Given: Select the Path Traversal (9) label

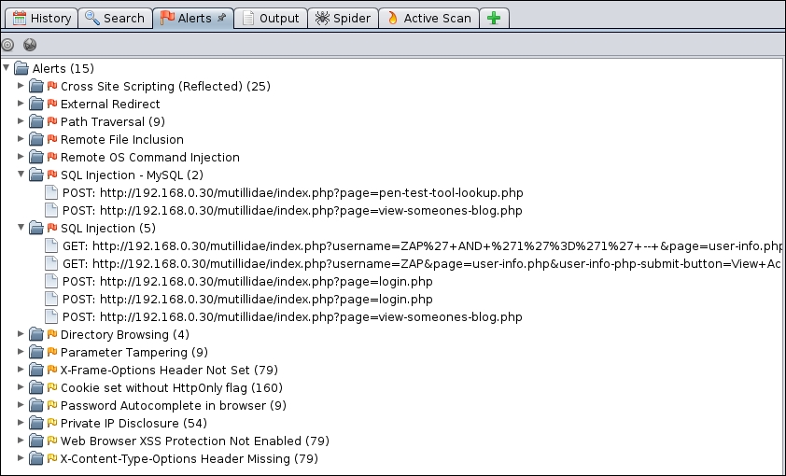Looking at the screenshot, I should click(113, 121).
